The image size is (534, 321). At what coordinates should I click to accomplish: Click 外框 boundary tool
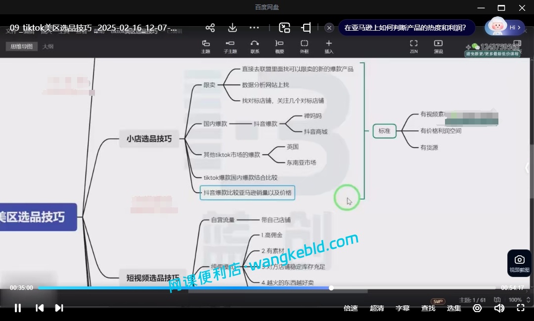pyautogui.click(x=304, y=46)
